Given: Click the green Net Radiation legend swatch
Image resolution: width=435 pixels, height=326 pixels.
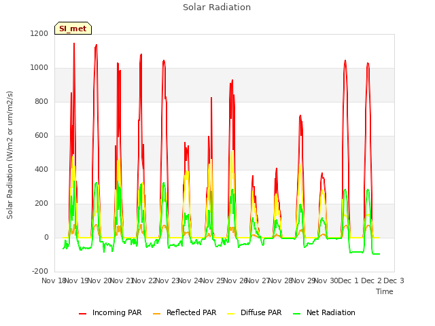Looking at the screenshot, I should 296,314.
